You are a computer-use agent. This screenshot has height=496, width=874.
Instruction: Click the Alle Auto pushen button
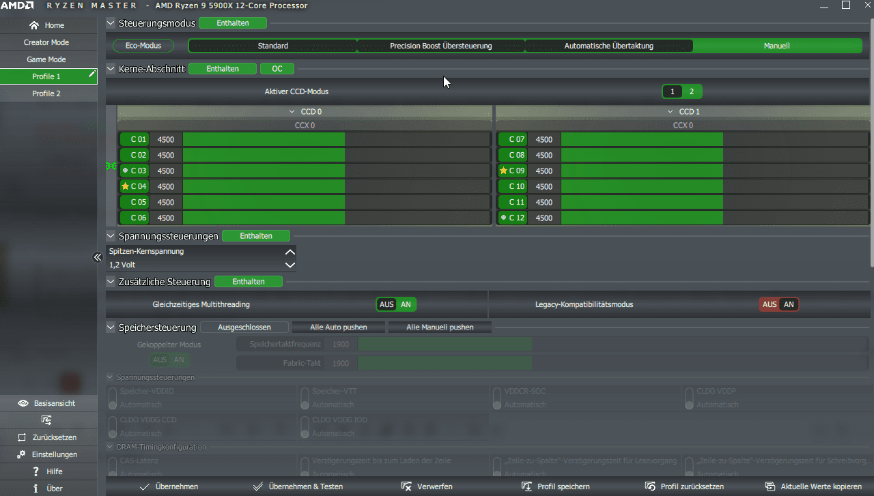click(x=339, y=327)
